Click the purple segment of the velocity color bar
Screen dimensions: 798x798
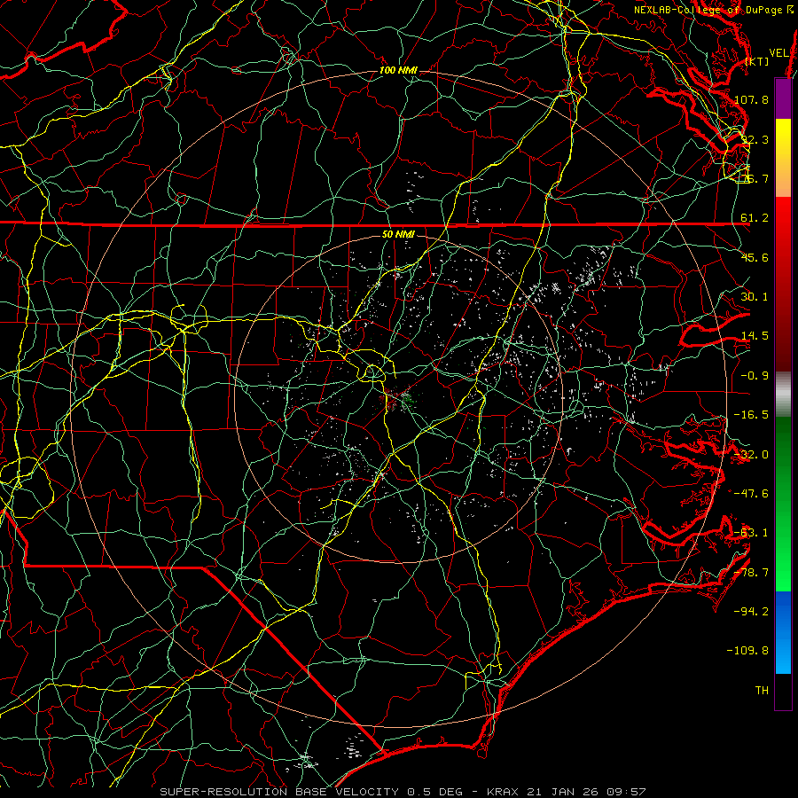[x=783, y=98]
